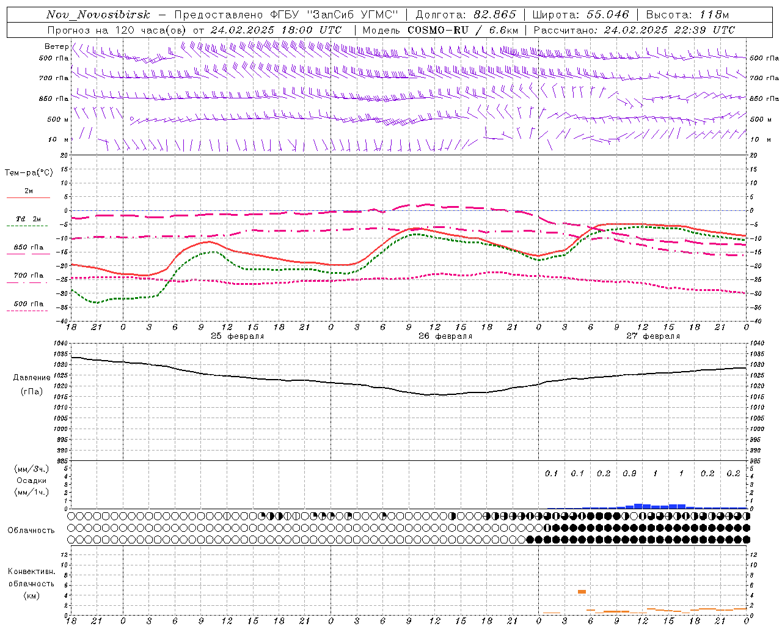The height and width of the screenshot is (626, 782).
Task: Click the 2м temperature legend line sample
Action: click(28, 197)
